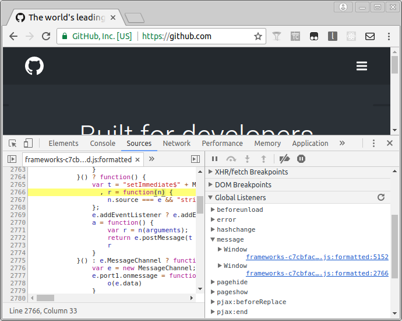The width and height of the screenshot is (402, 321).
Task: Open the mail envelope extension icon
Action: pyautogui.click(x=370, y=36)
